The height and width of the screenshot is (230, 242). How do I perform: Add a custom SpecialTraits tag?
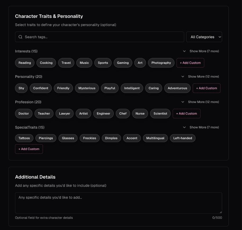29,149
